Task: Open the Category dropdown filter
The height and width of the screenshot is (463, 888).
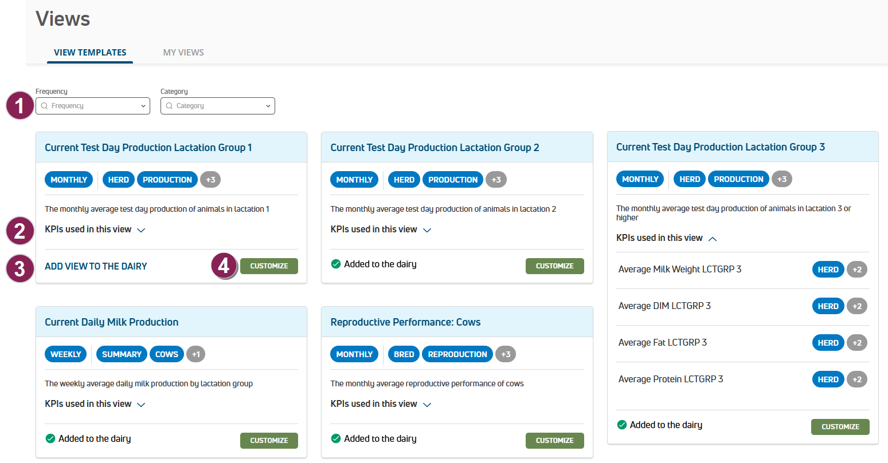Action: coord(218,106)
